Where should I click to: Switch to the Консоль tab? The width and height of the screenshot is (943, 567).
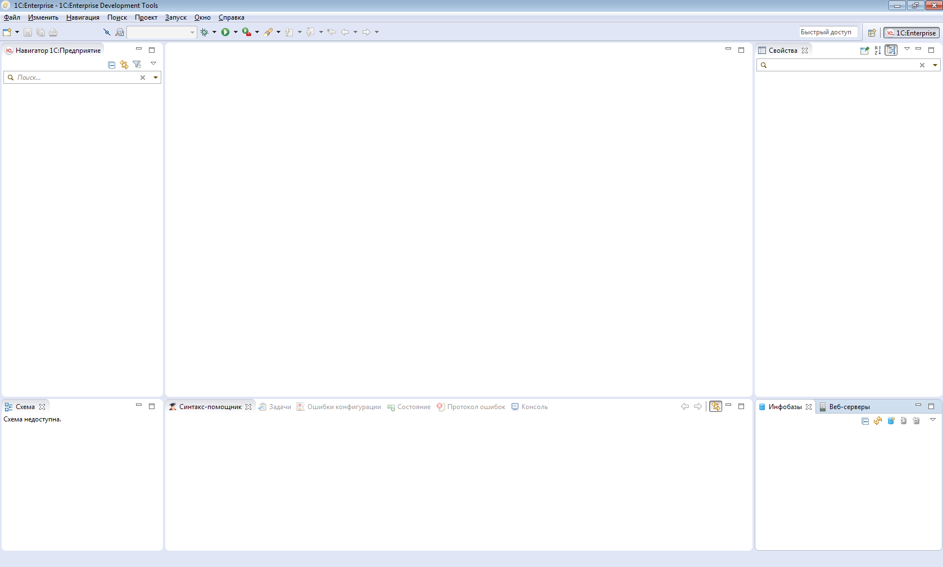click(x=529, y=407)
